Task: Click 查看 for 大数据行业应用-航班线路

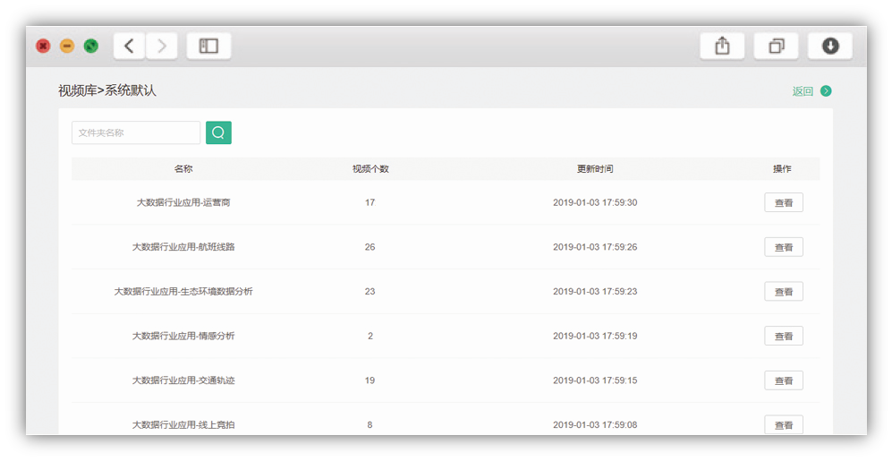Action: click(x=783, y=247)
